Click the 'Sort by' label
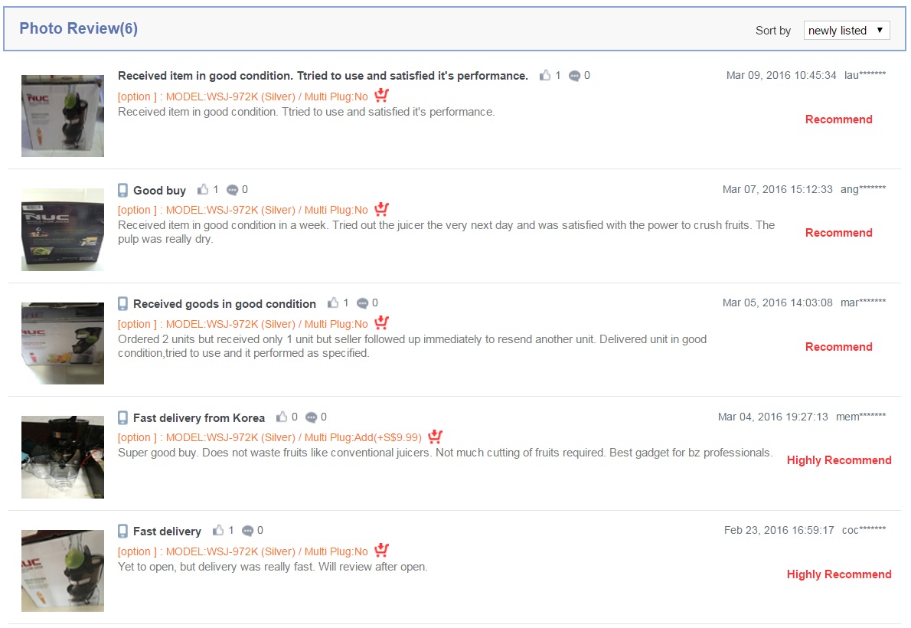Screen dimensions: 911x628 click(772, 30)
